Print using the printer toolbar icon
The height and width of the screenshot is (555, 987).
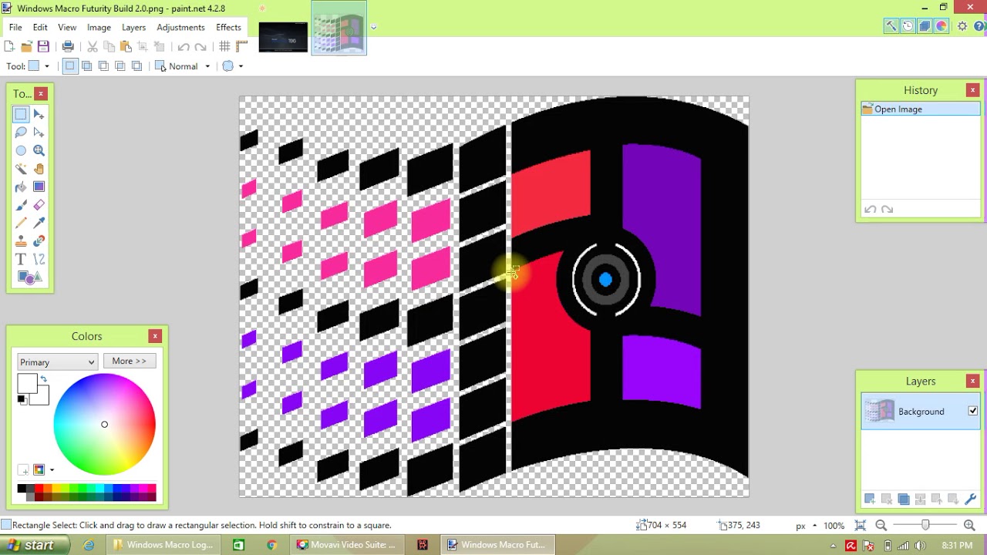pyautogui.click(x=68, y=47)
